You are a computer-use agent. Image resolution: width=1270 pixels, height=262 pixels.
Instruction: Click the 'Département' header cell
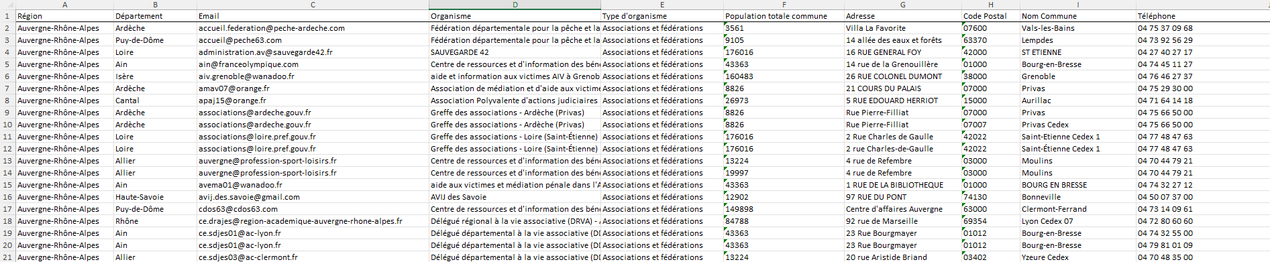coord(155,16)
